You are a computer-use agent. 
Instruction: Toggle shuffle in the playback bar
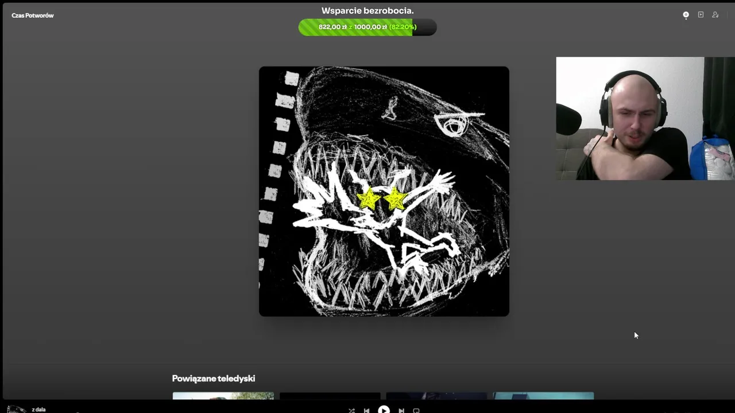click(351, 410)
